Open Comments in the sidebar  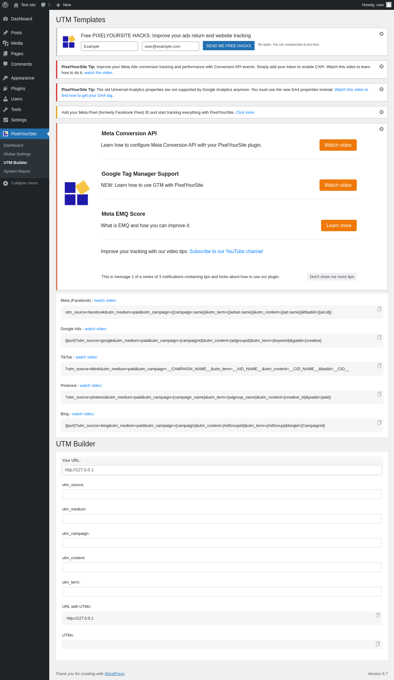25,64
